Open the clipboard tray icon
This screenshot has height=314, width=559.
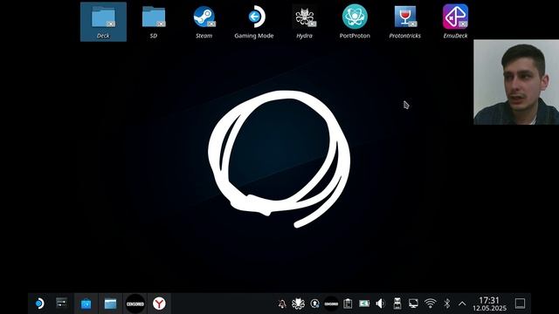[x=348, y=304]
